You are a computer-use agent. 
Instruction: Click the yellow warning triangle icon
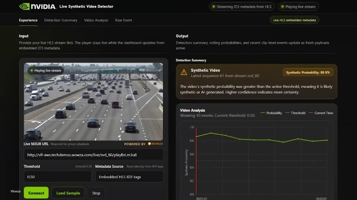tap(184, 72)
